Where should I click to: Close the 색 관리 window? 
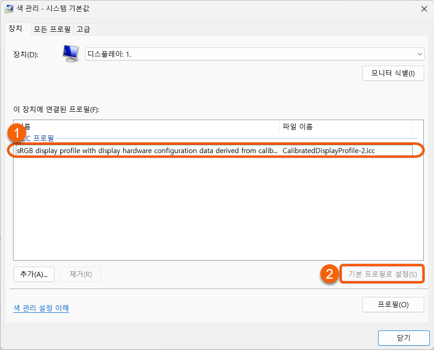tap(424, 9)
